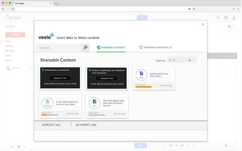
Task: Open the Inbox folder in Gmail sidebar
Action: click(x=8, y=41)
